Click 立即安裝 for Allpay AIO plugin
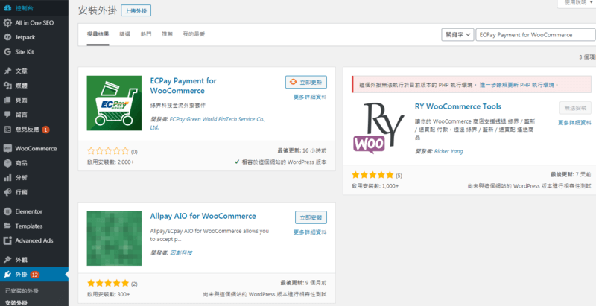This screenshot has width=596, height=306. tap(310, 217)
